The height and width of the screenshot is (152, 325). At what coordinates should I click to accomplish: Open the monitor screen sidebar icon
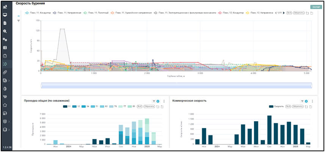tap(5, 15)
